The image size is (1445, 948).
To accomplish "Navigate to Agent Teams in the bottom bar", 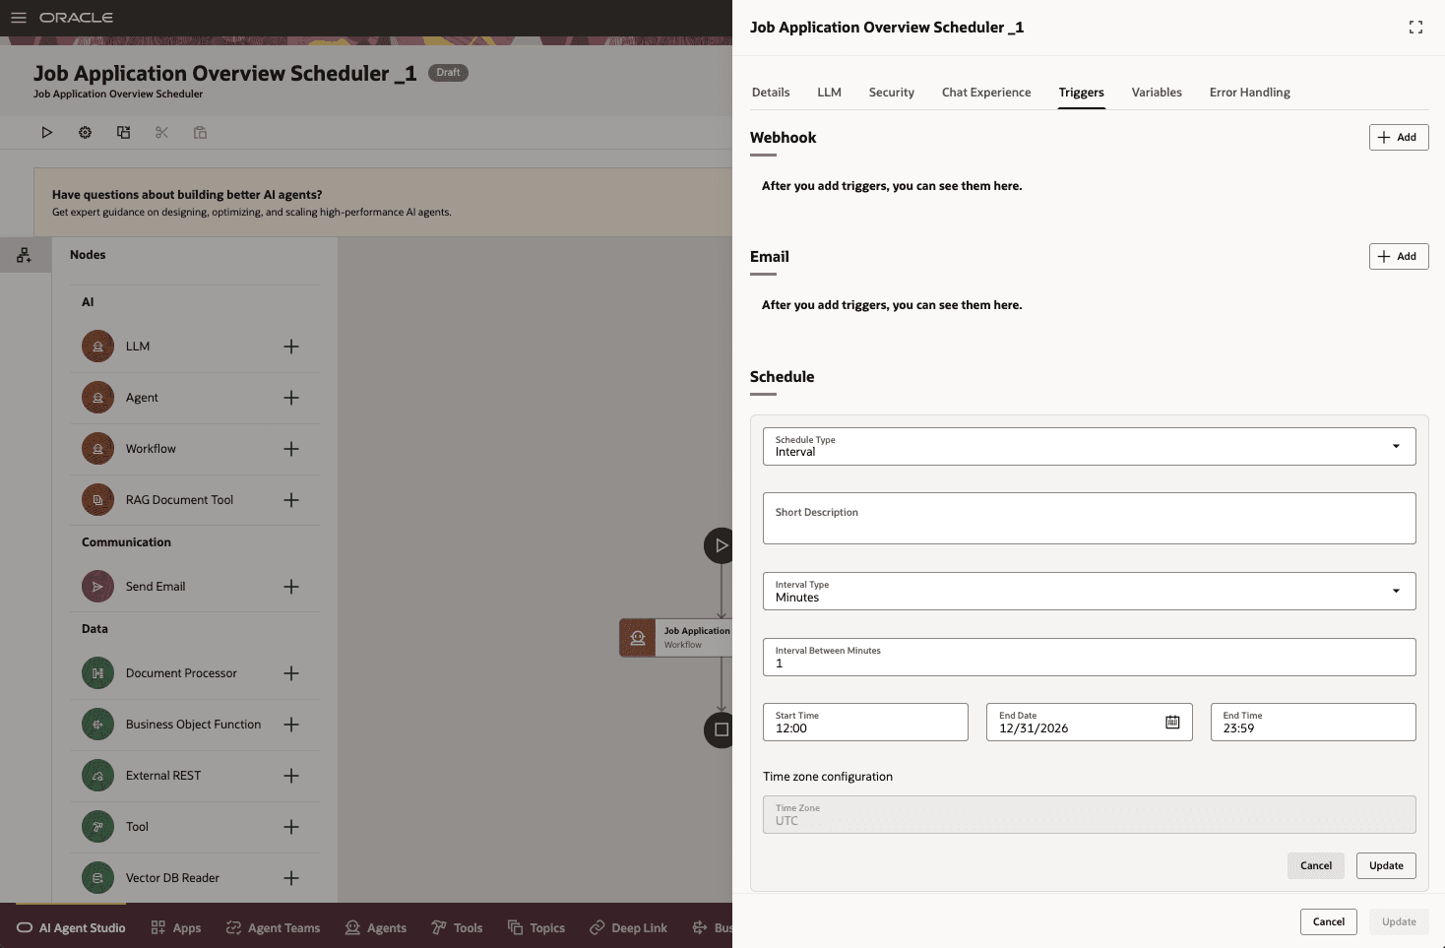I will click(x=273, y=927).
